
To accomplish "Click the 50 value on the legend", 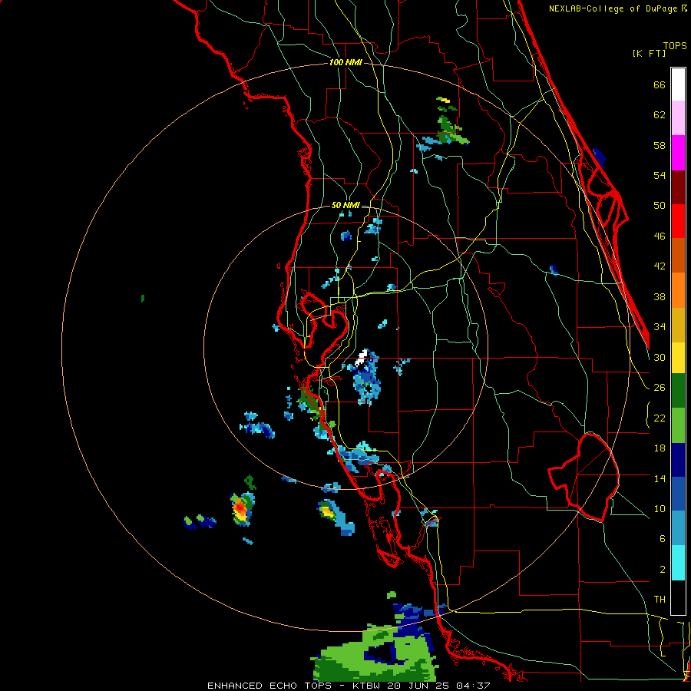I will (x=660, y=206).
